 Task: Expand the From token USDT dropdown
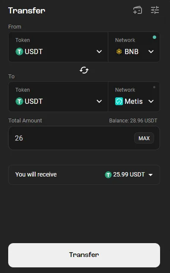[99, 51]
